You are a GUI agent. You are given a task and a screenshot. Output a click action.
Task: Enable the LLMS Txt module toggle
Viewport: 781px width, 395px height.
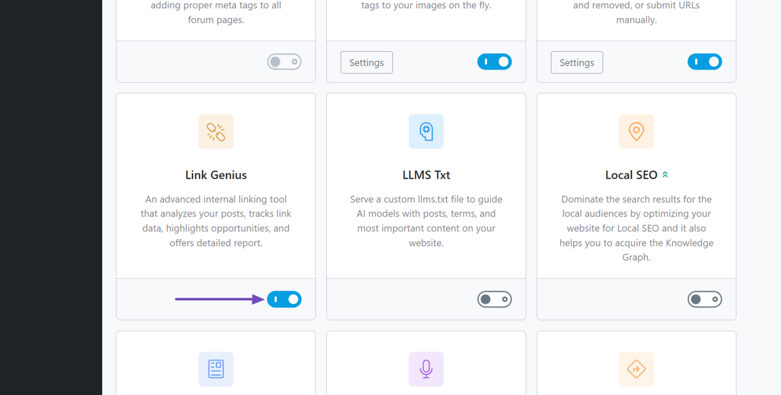click(x=494, y=299)
